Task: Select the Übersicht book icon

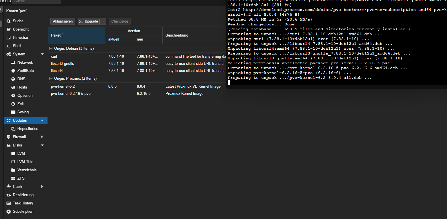Action: [x=9, y=29]
